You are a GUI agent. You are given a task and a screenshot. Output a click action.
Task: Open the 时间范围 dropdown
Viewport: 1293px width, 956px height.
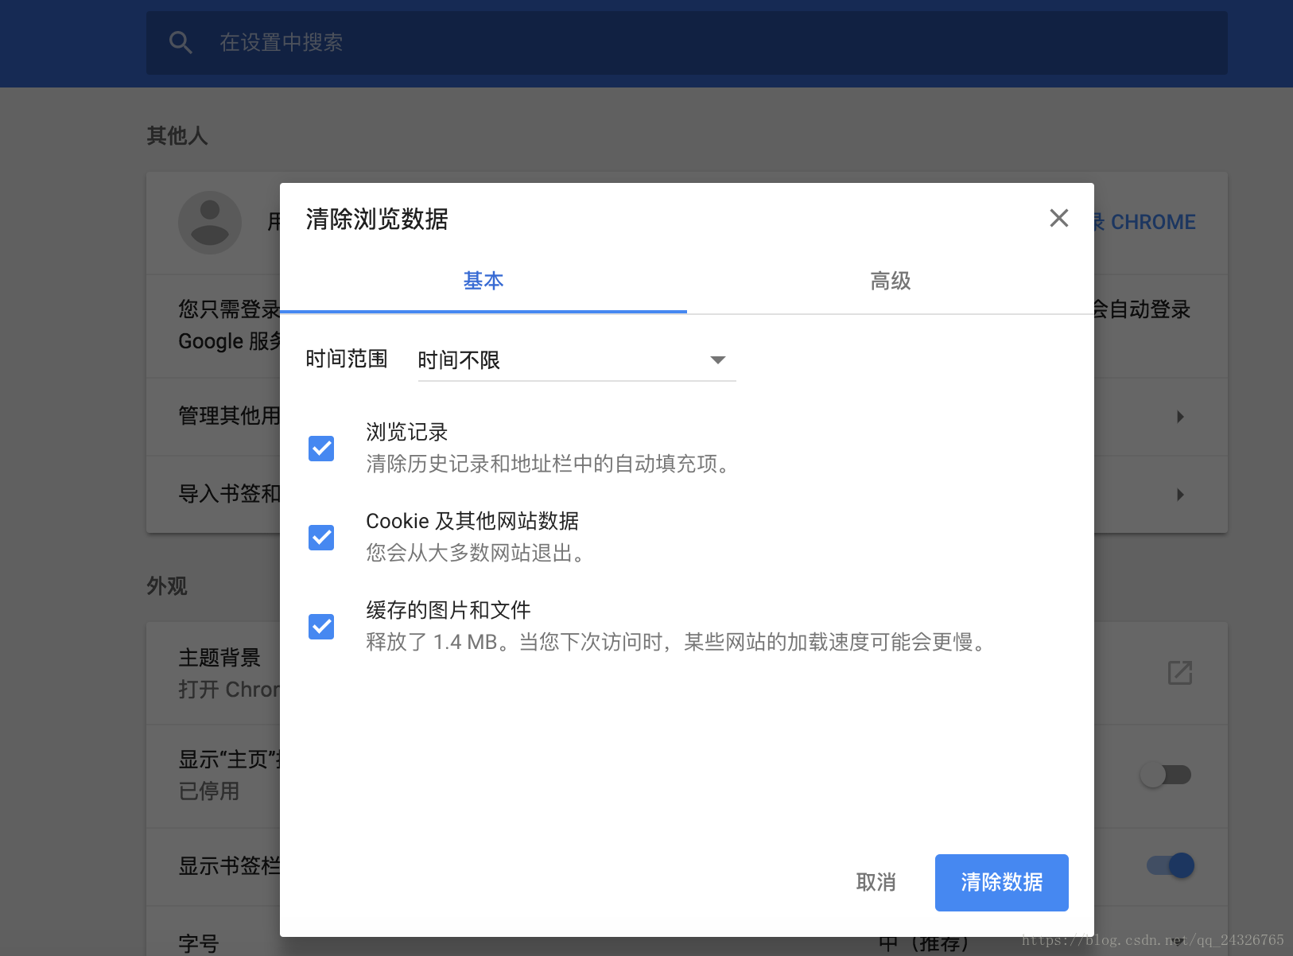pyautogui.click(x=577, y=360)
